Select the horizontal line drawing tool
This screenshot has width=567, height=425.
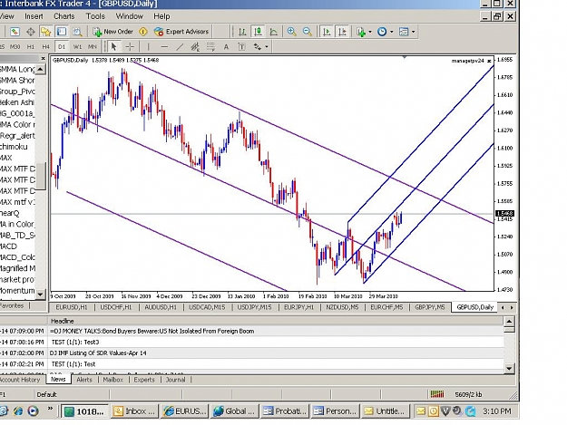164,46
